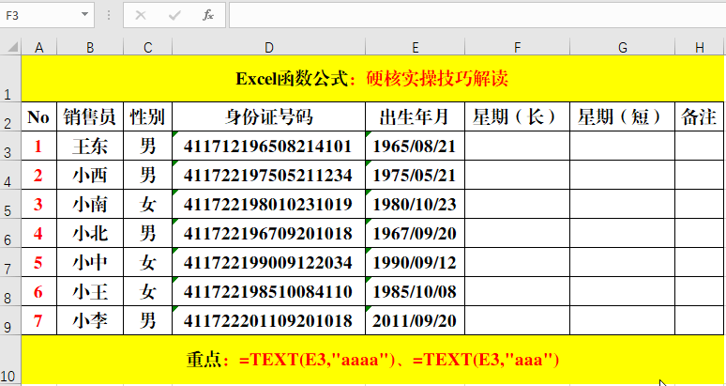The height and width of the screenshot is (386, 726).
Task: Select row 10 header
Action: [10, 360]
